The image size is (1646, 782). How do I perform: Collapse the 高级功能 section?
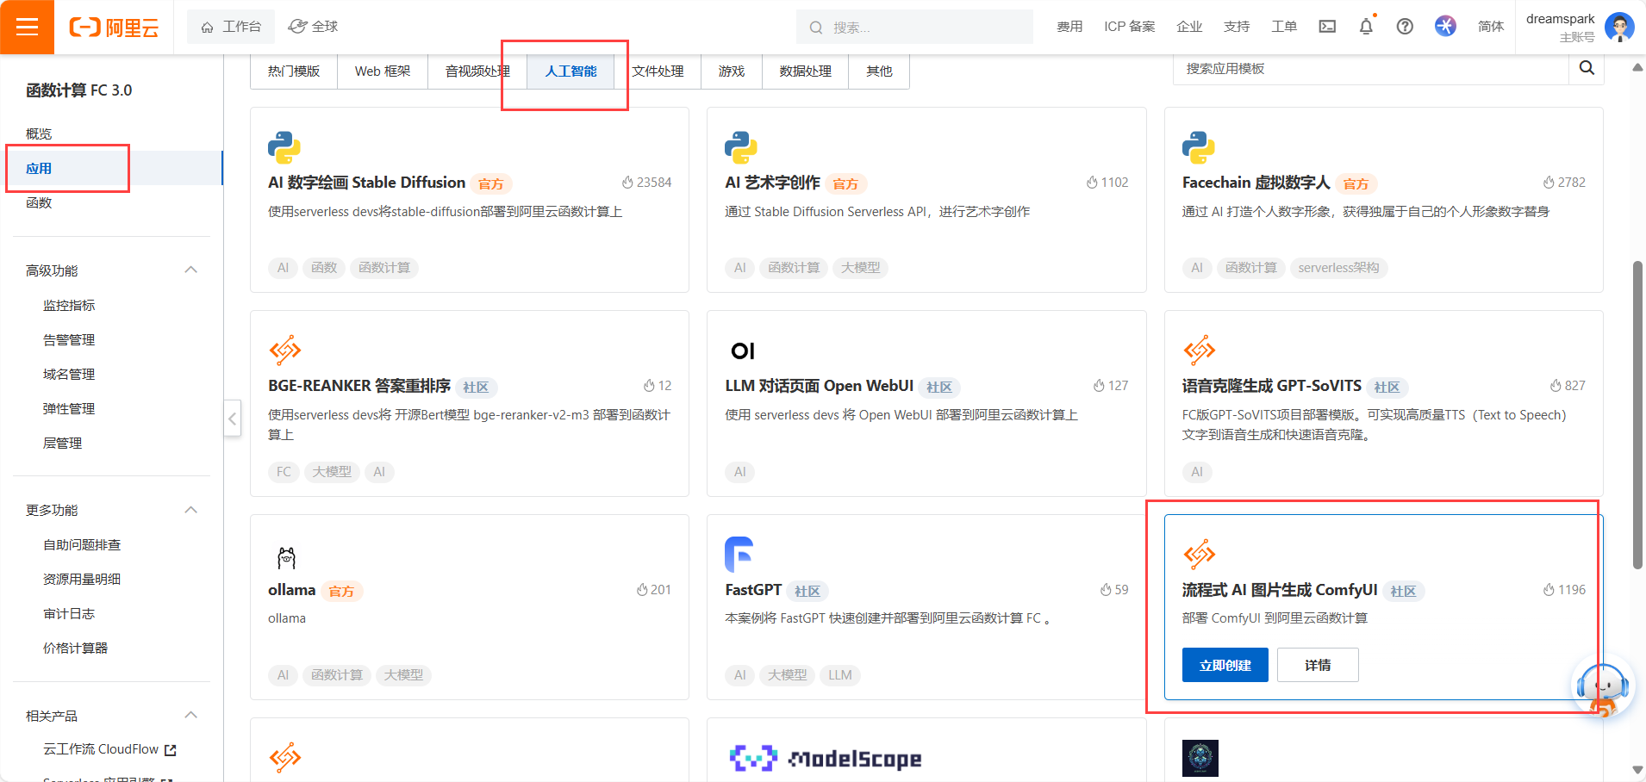pyautogui.click(x=191, y=270)
